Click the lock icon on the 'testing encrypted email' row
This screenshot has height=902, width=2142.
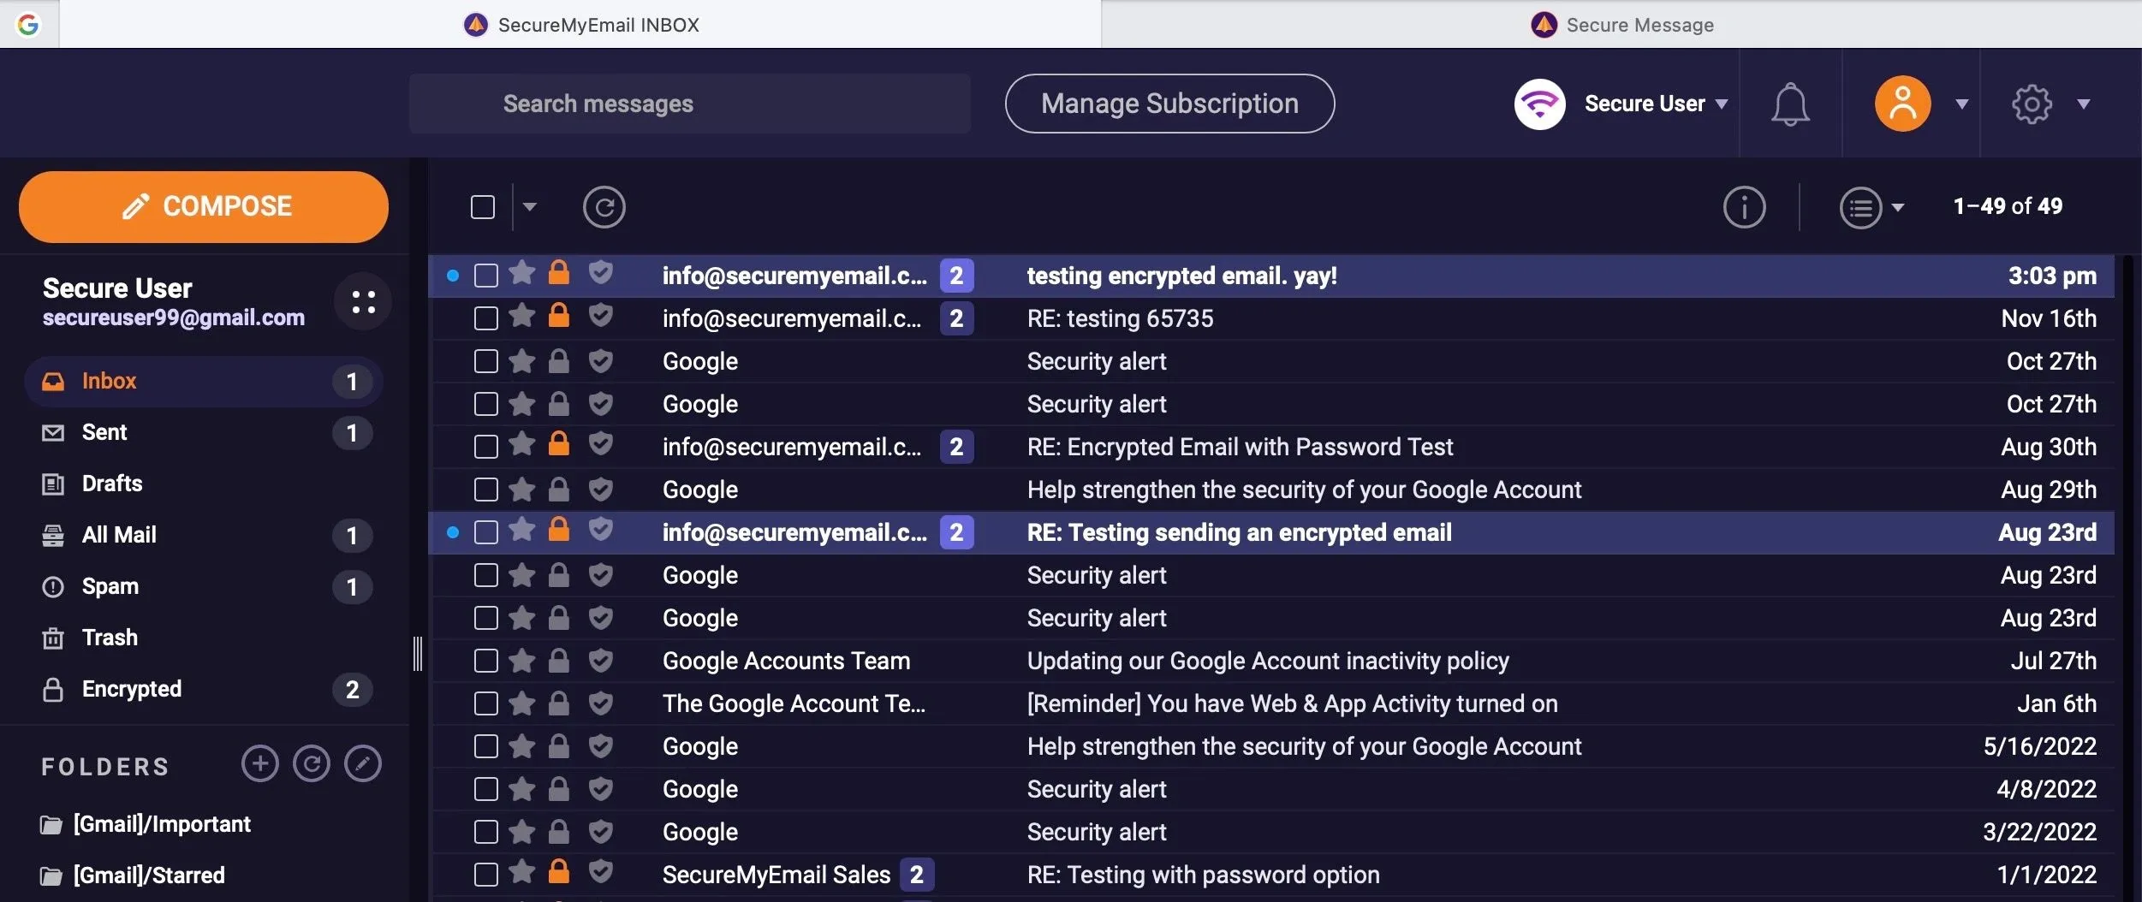pyautogui.click(x=560, y=275)
